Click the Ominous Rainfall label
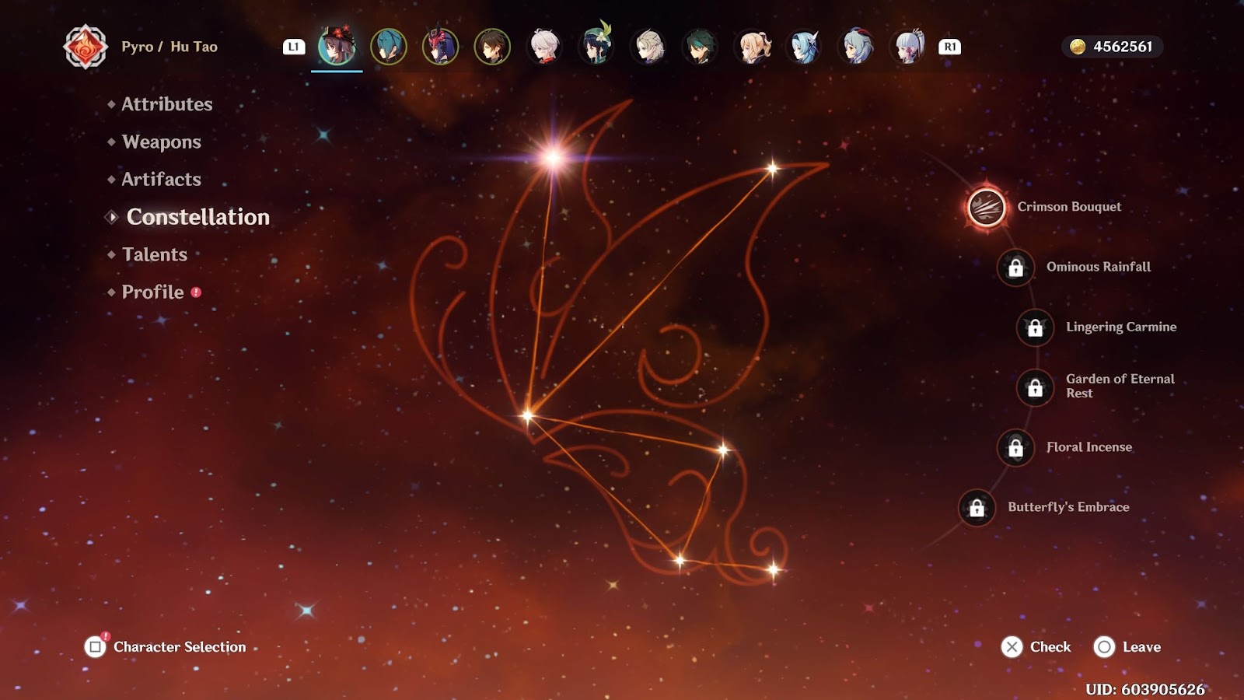The width and height of the screenshot is (1244, 700). [1099, 267]
